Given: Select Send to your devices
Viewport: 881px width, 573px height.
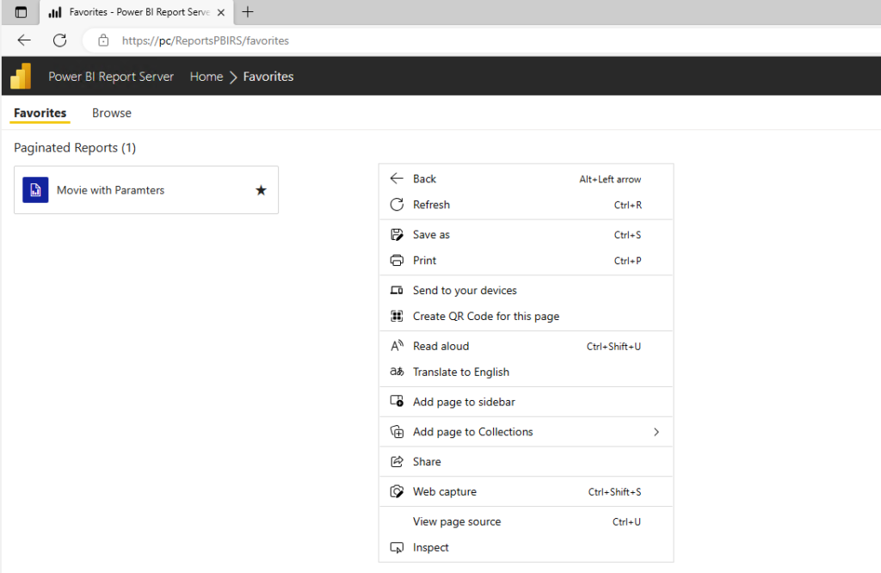Looking at the screenshot, I should click(526, 291).
